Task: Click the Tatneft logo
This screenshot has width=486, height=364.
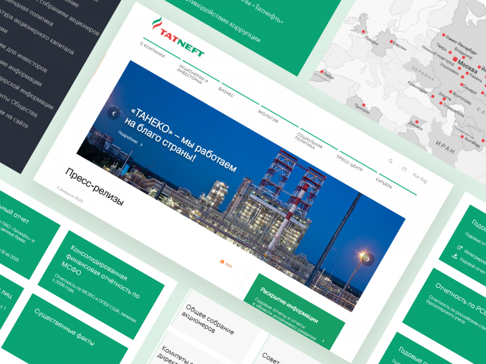Action: click(178, 38)
